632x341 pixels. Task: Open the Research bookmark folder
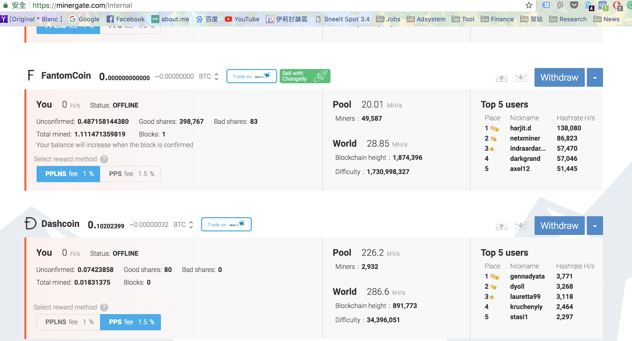568,19
